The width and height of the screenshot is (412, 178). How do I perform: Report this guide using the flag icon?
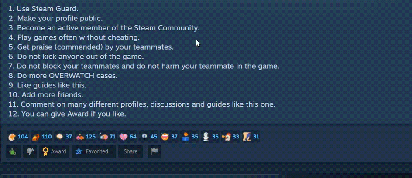(x=154, y=151)
